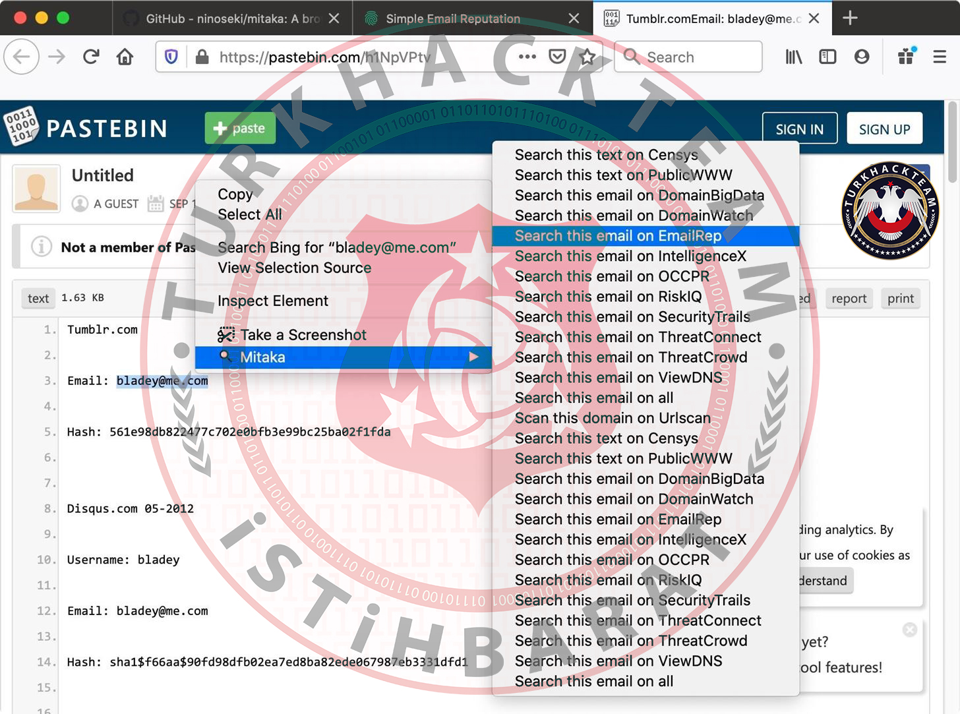The image size is (960, 714).
Task: Open the browser Home page icon
Action: pyautogui.click(x=125, y=57)
